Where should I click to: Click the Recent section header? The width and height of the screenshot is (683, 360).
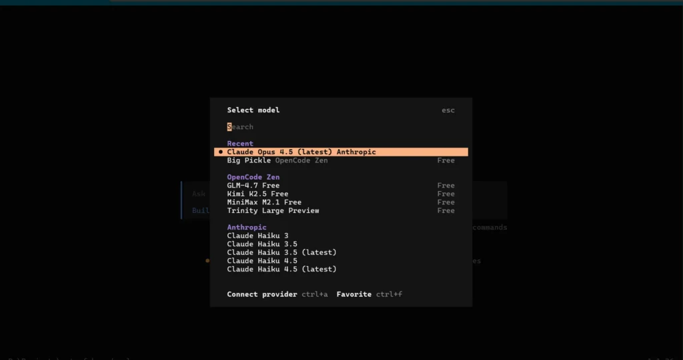240,144
